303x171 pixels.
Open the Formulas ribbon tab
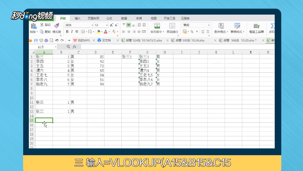(x=109, y=18)
